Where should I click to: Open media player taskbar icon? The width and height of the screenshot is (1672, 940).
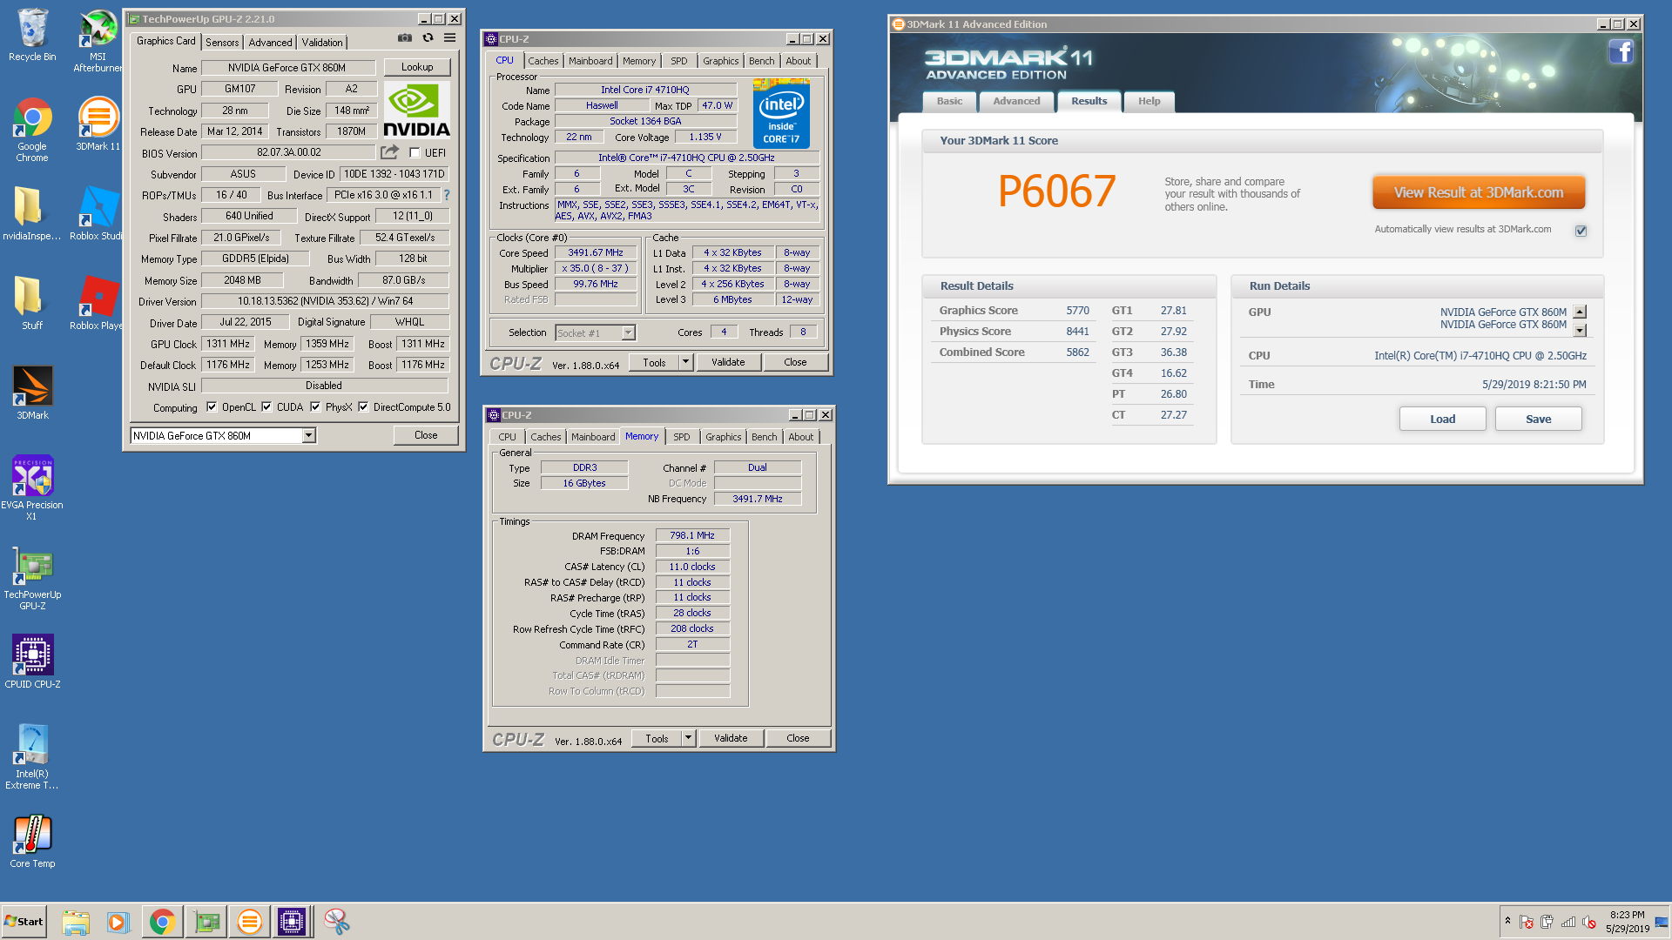118,922
